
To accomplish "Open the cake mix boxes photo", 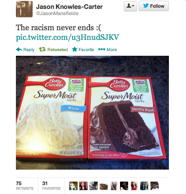I will 92,113.
